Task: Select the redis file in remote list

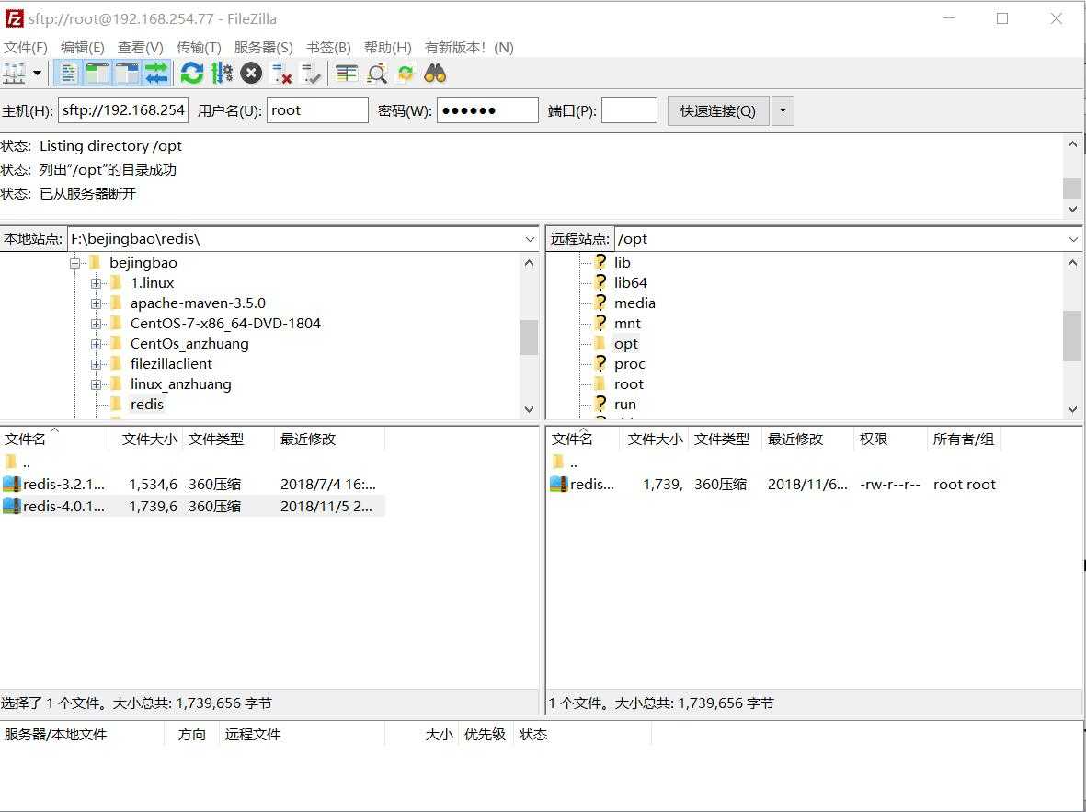Action: [774, 485]
